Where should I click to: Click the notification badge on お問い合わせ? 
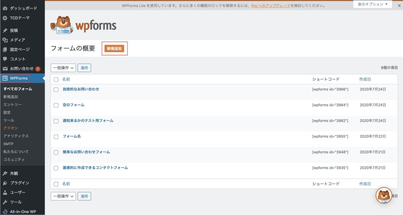pyautogui.click(x=38, y=69)
